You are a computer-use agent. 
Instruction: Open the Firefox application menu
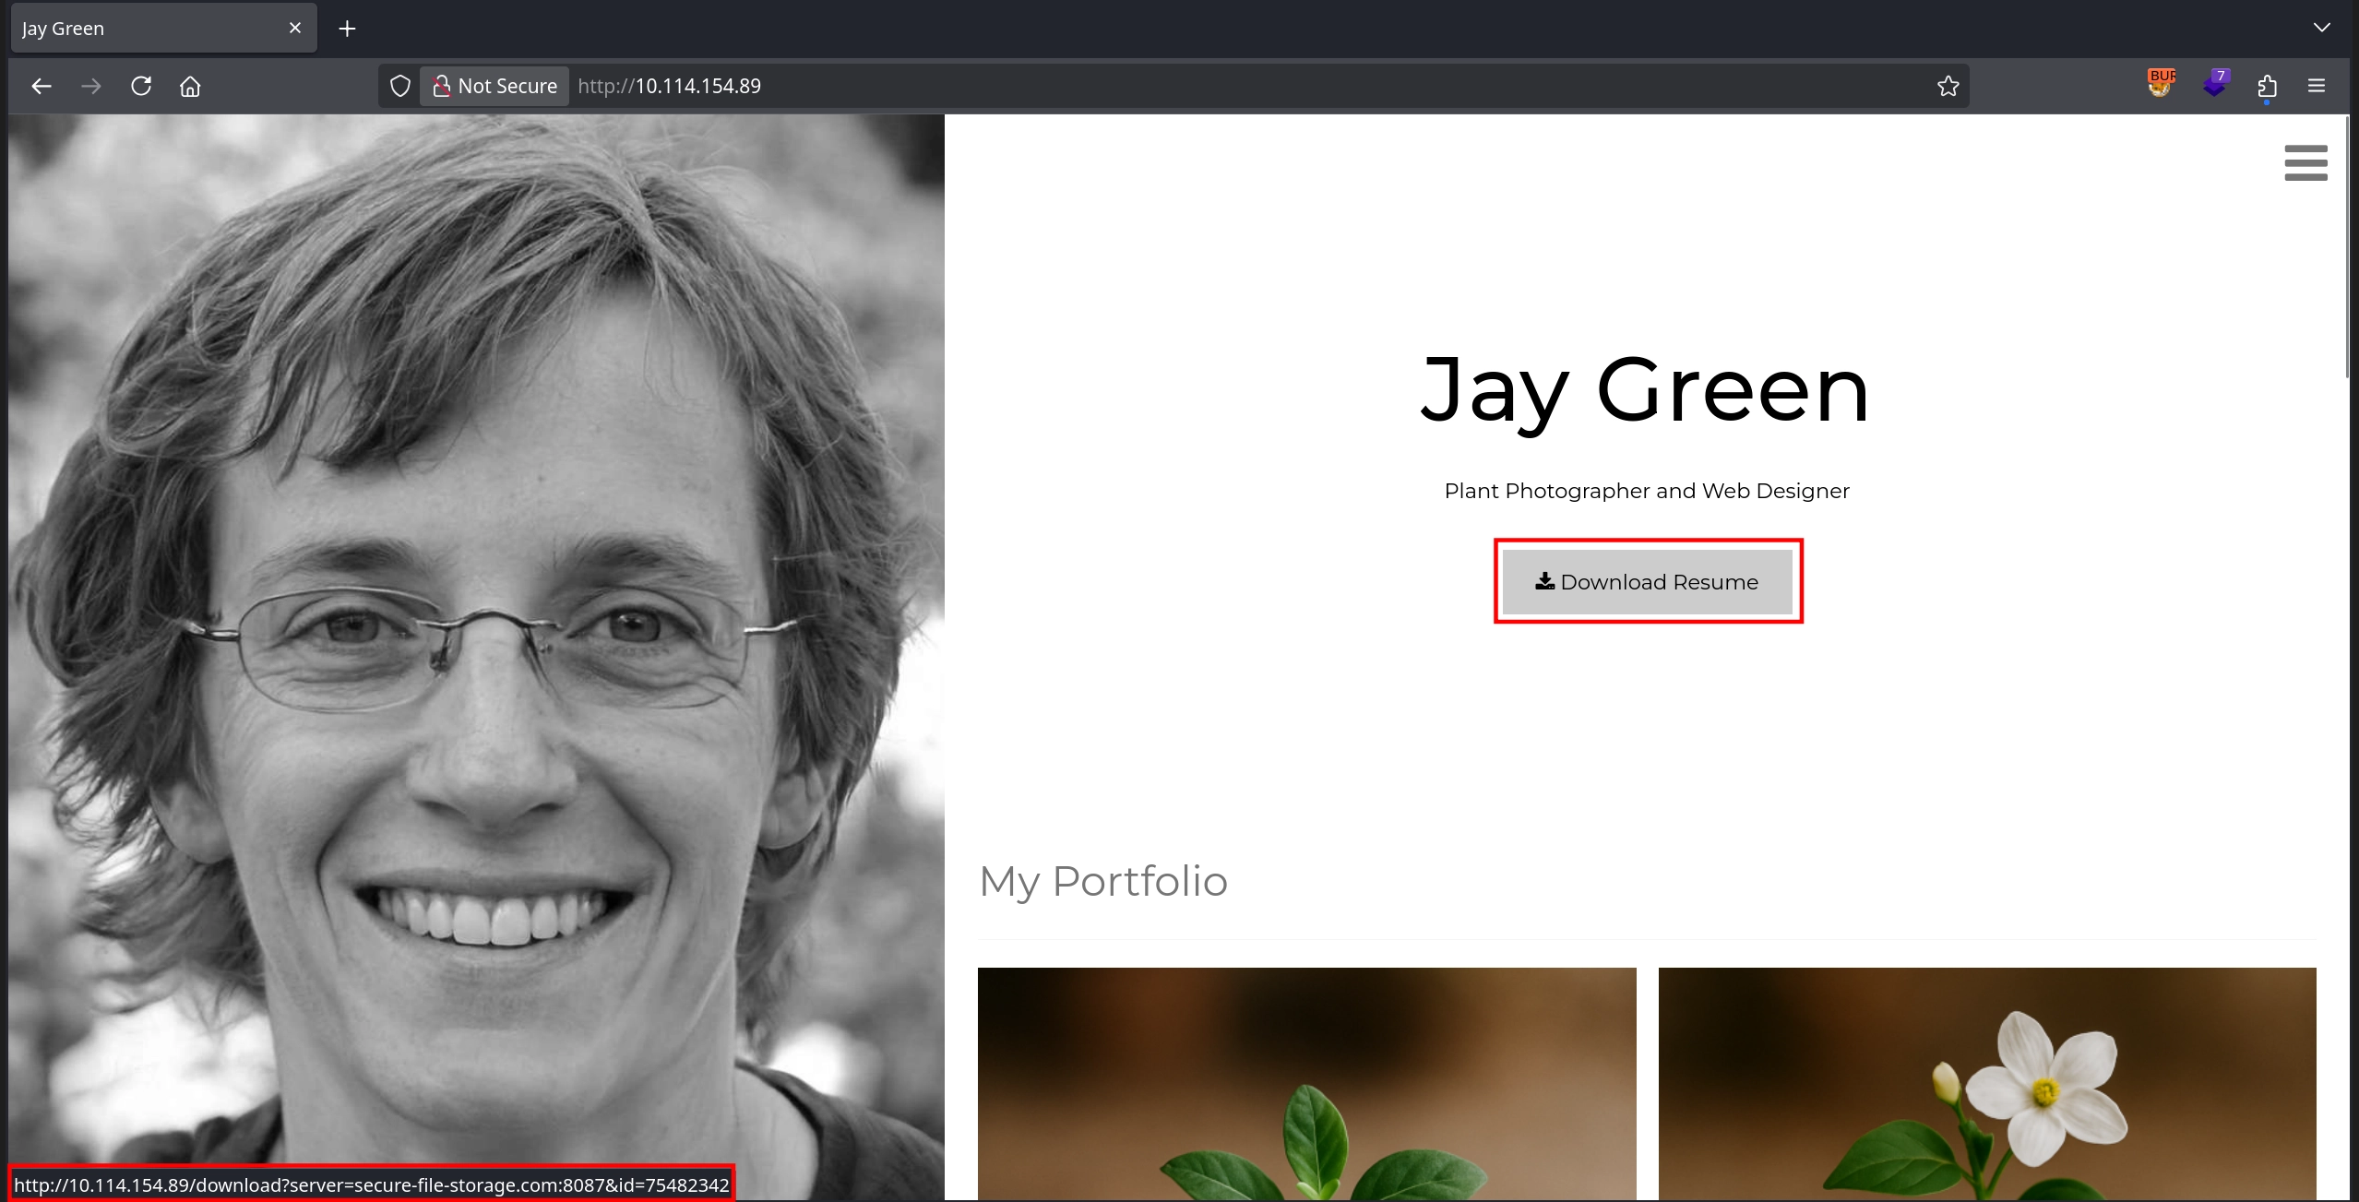(2316, 86)
